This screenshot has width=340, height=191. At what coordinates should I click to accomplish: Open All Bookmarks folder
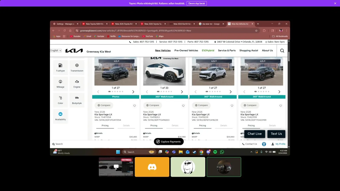click(x=280, y=36)
